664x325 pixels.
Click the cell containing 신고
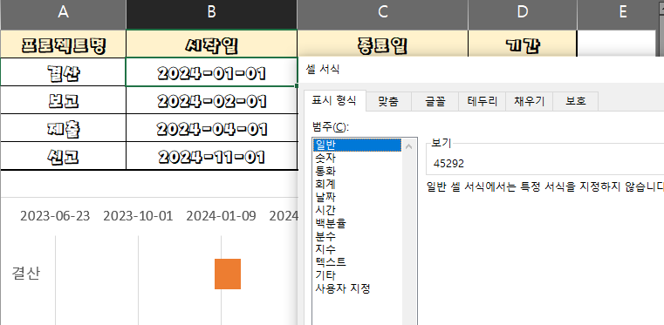coord(63,156)
